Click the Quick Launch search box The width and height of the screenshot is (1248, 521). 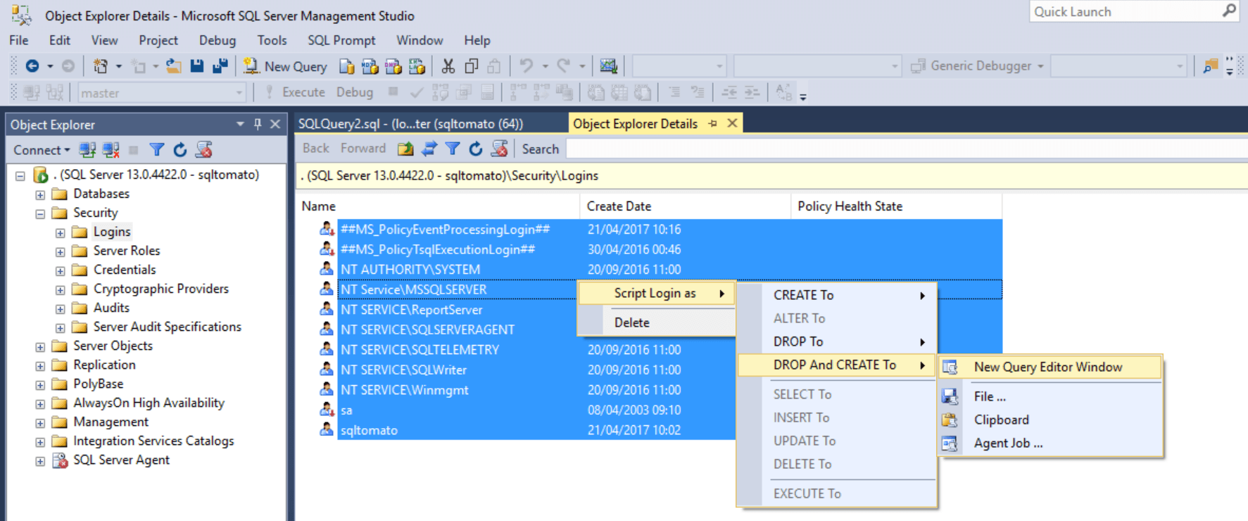(1133, 11)
